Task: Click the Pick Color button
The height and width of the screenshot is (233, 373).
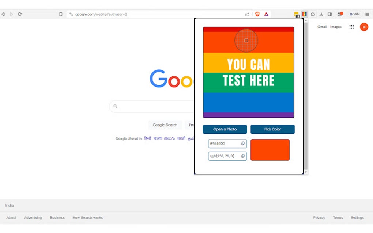Action: [x=272, y=129]
